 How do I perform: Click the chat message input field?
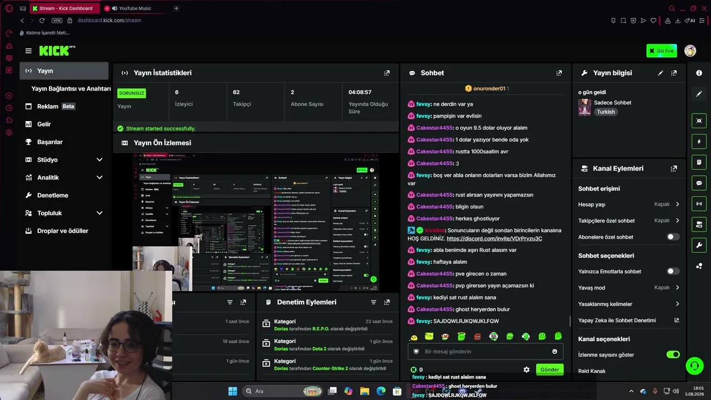[x=485, y=351]
